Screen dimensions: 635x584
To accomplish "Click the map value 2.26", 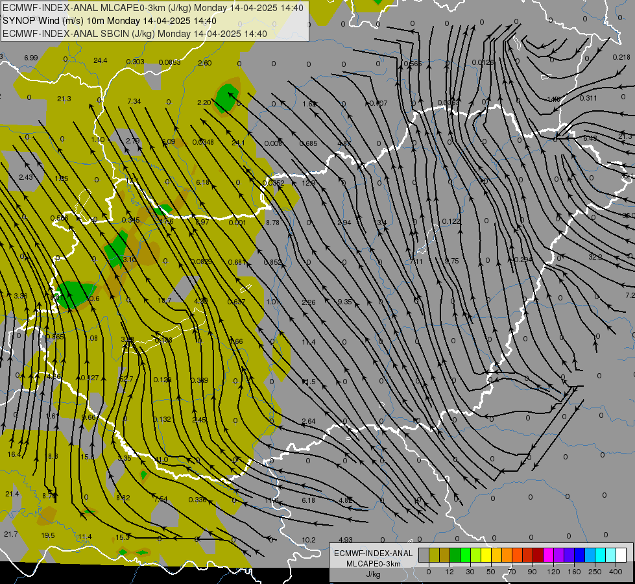I will 309,302.
